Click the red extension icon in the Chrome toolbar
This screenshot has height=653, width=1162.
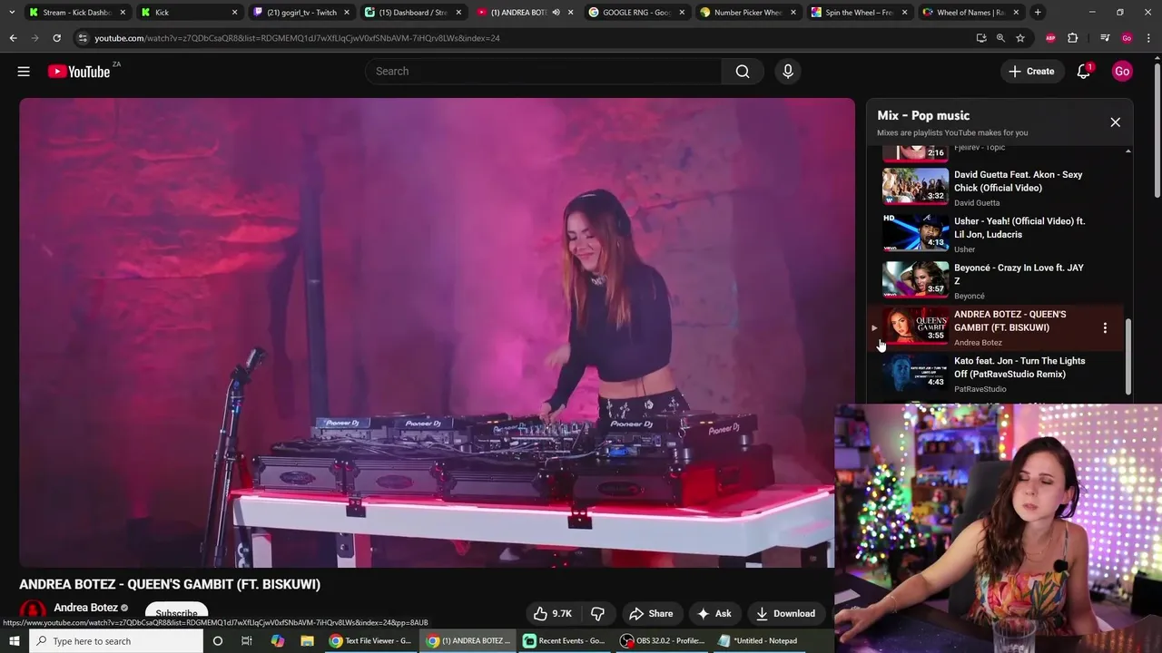1051,38
